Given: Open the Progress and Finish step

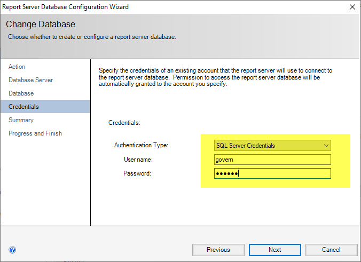Looking at the screenshot, I should coord(35,133).
